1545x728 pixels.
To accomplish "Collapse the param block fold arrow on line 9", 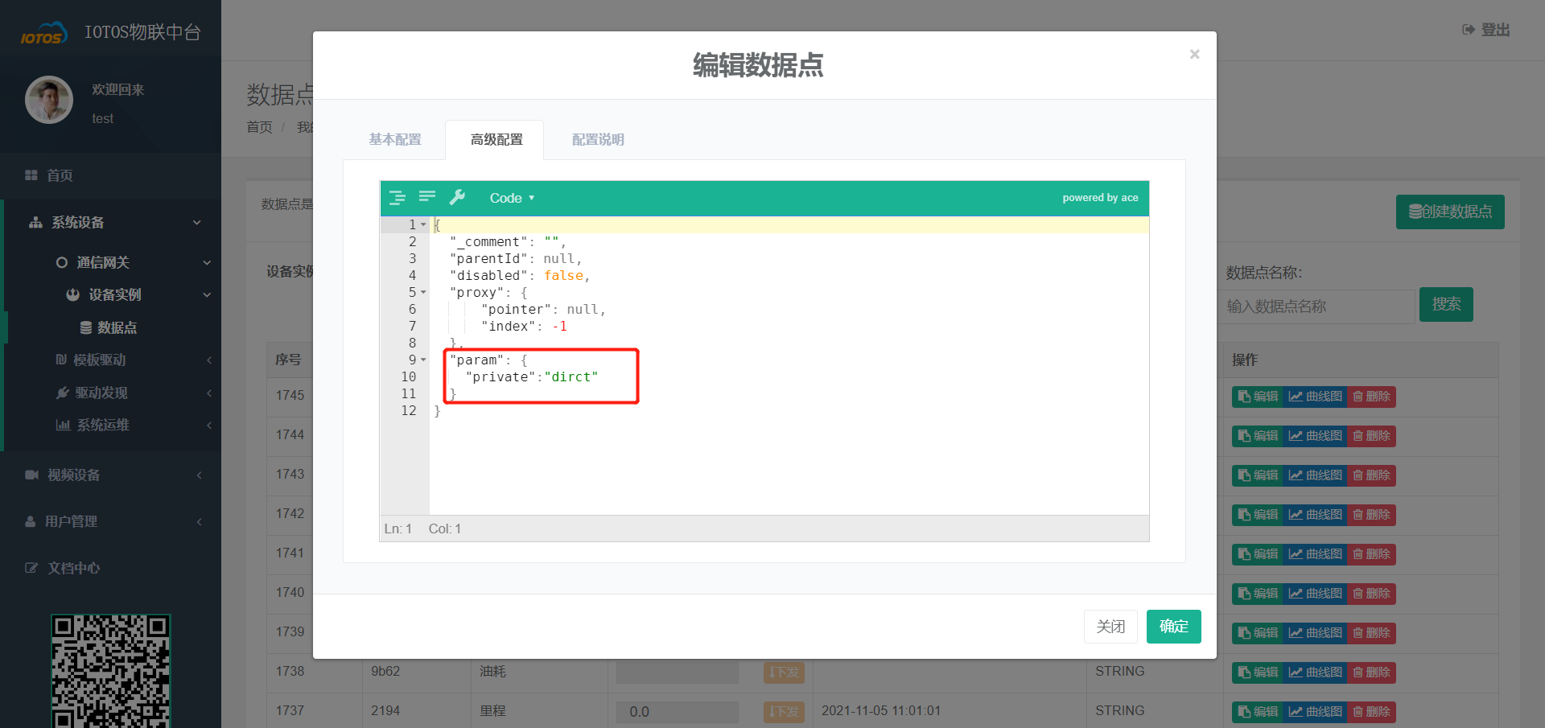I will (x=423, y=360).
